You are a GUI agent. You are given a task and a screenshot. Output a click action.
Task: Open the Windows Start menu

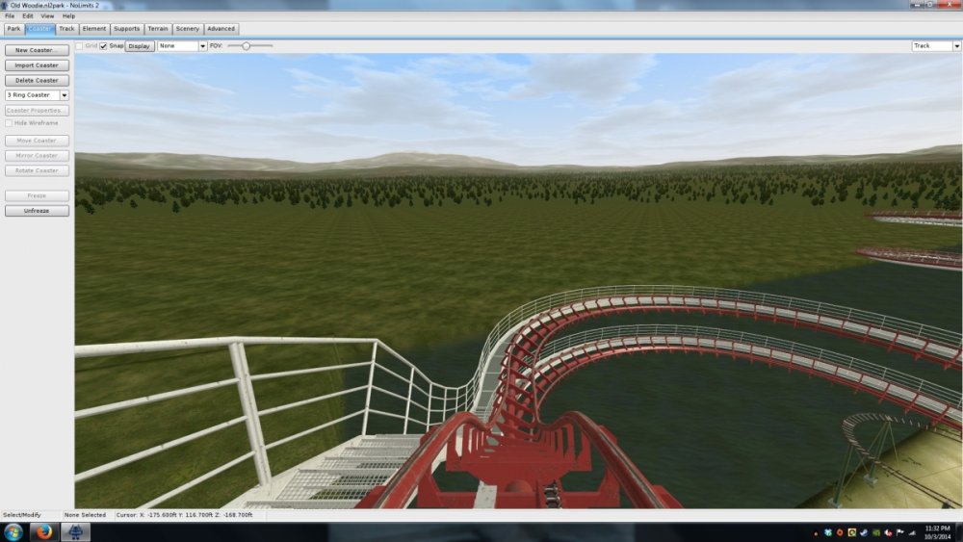pos(13,532)
